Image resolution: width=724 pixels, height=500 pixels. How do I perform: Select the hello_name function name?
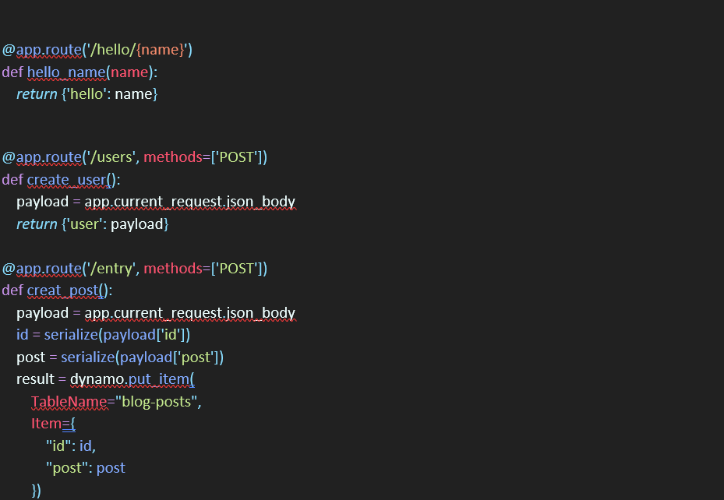(67, 72)
